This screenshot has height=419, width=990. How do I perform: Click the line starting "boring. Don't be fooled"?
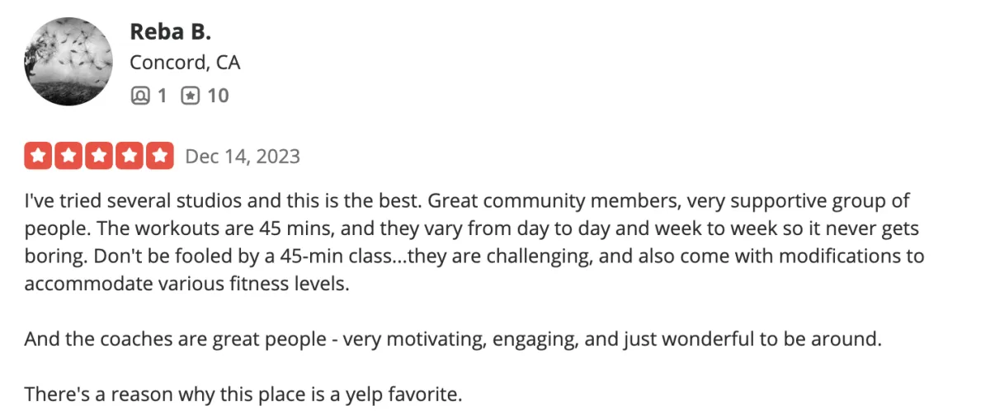coord(474,256)
